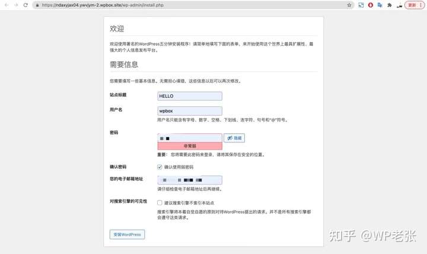Go forward with the browser forward arrow
Image resolution: width=427 pixels, height=254 pixels.
[x=16, y=5]
